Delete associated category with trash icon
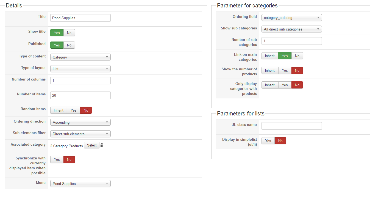370x202 pixels. 102,145
